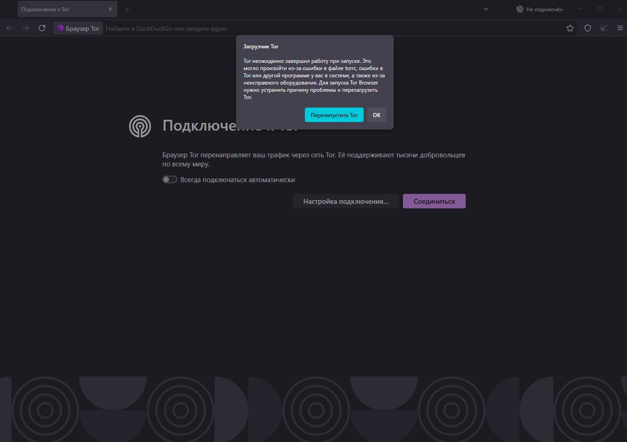Open the shield security level icon

[x=588, y=28]
